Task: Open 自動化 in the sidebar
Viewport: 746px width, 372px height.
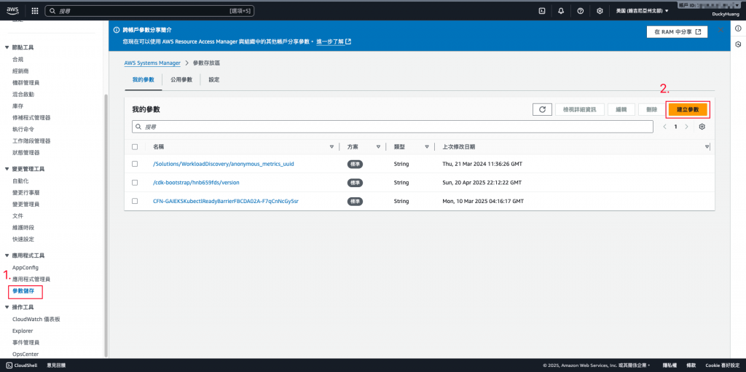Action: (20, 181)
